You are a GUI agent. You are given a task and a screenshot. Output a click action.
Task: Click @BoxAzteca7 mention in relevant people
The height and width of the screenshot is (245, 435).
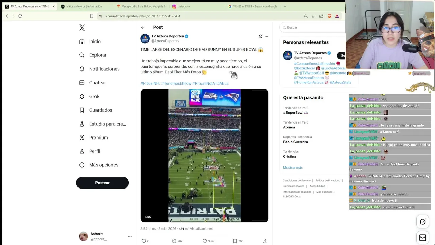point(304,68)
